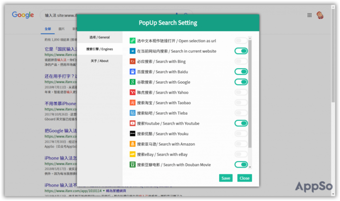
Task: Open the 把Google 输入法 search result link
Action: click(60, 131)
